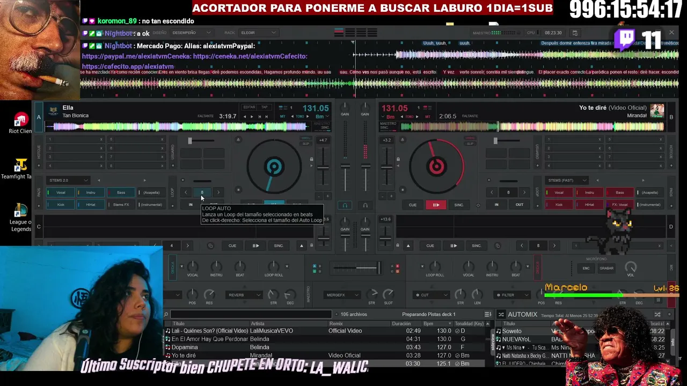Click the deck D clone deck icon
The width and height of the screenshot is (687, 386).
498,246
